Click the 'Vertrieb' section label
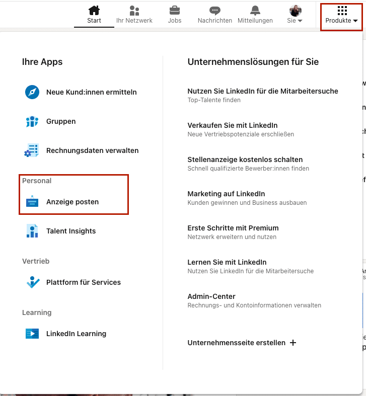Screen dimensions: 366x396 point(36,261)
